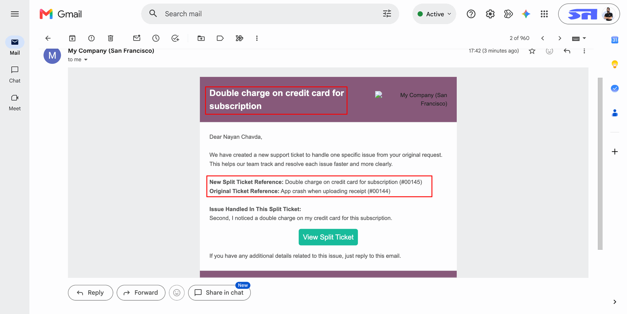Viewport: 627px width, 314px height.
Task: Click the Gemini sparkle icon
Action: (526, 14)
